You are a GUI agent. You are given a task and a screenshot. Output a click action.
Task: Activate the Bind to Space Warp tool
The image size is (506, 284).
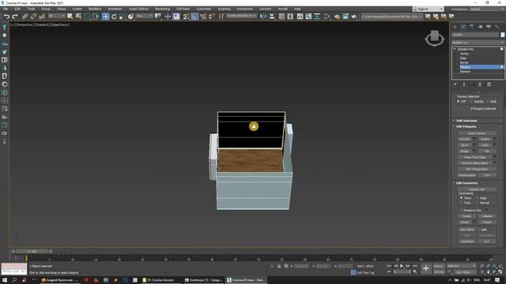click(42, 17)
